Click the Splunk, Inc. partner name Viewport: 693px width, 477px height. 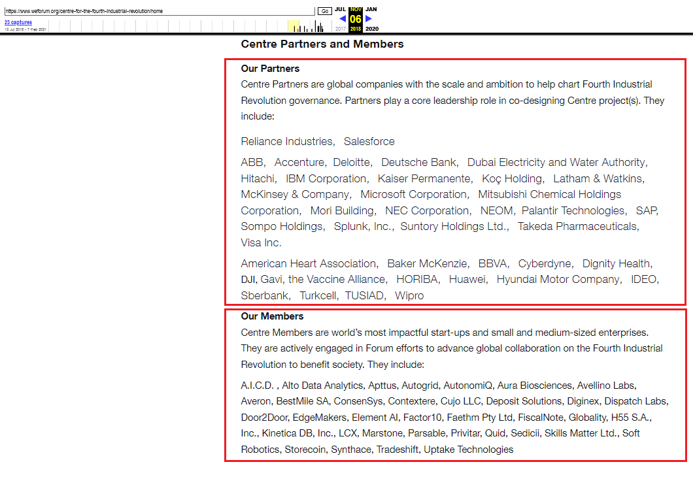(x=362, y=226)
